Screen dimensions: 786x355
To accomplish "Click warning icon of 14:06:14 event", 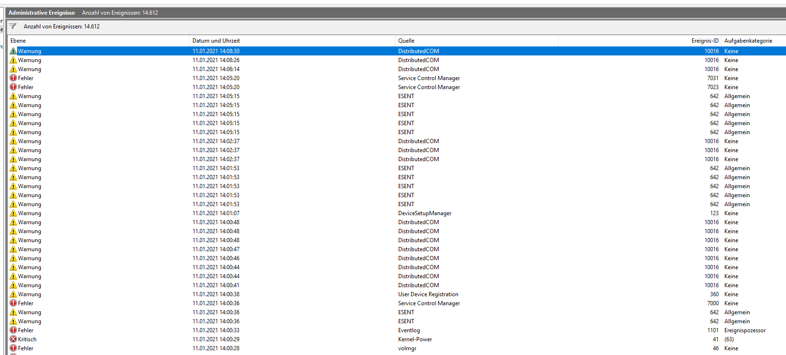I will tap(13, 69).
